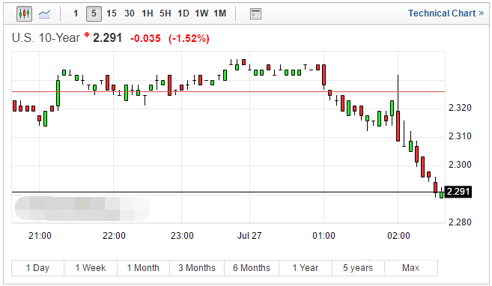Image resolution: width=492 pixels, height=286 pixels.
Task: Select the 5H interval
Action: coord(165,13)
